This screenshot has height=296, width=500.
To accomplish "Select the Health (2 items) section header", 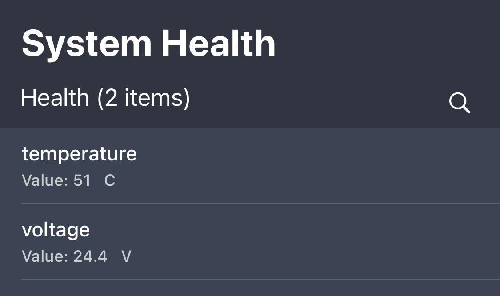I will 105,98.
